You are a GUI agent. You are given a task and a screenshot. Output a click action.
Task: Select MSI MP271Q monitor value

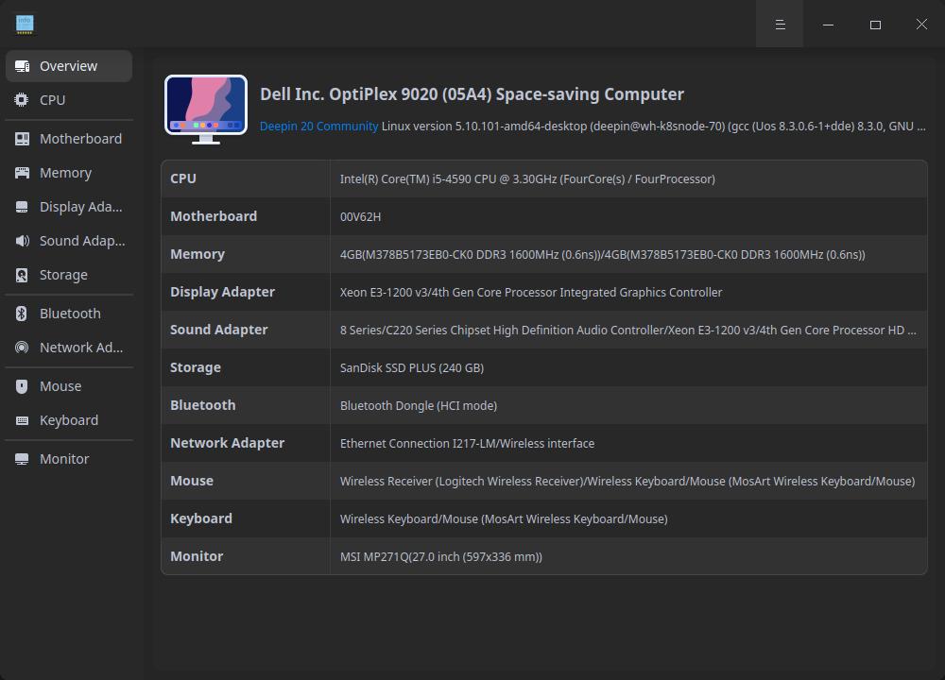[441, 557]
